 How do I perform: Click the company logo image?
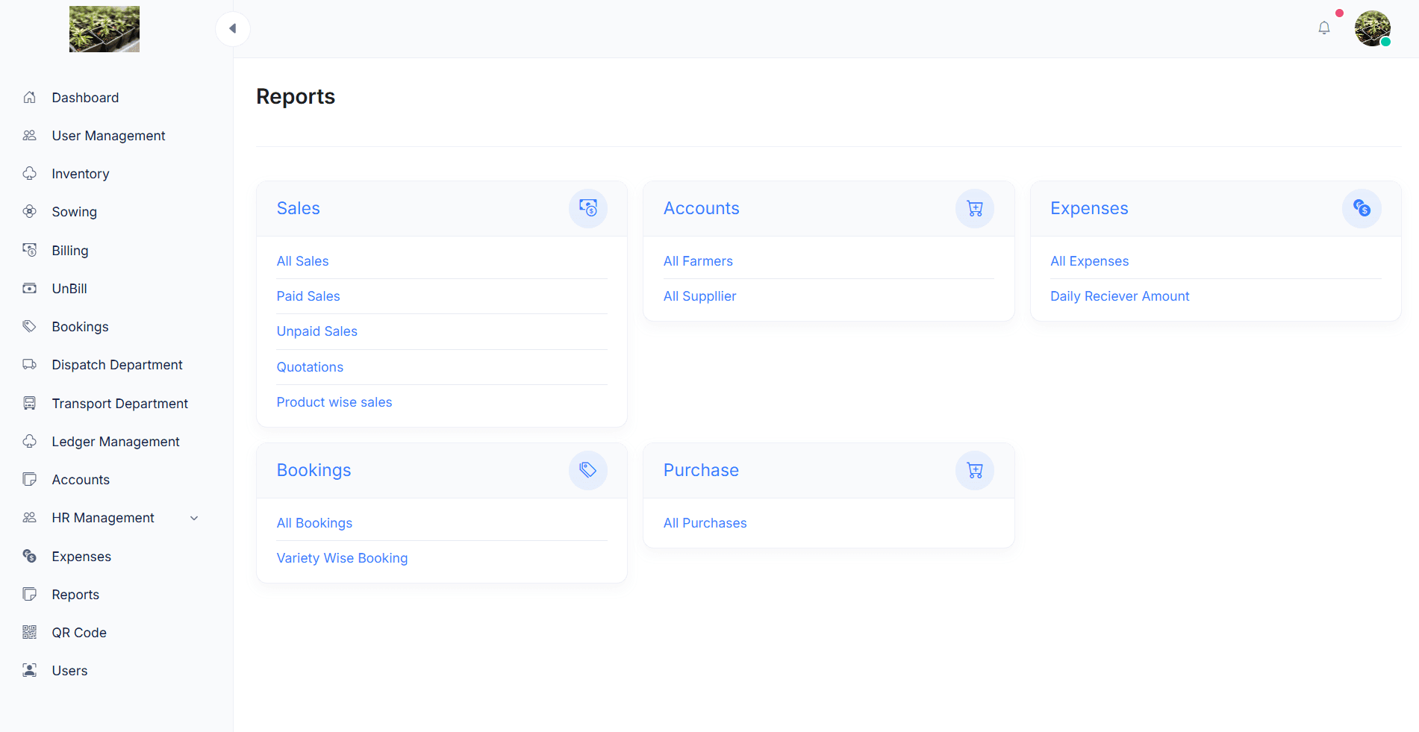[105, 29]
